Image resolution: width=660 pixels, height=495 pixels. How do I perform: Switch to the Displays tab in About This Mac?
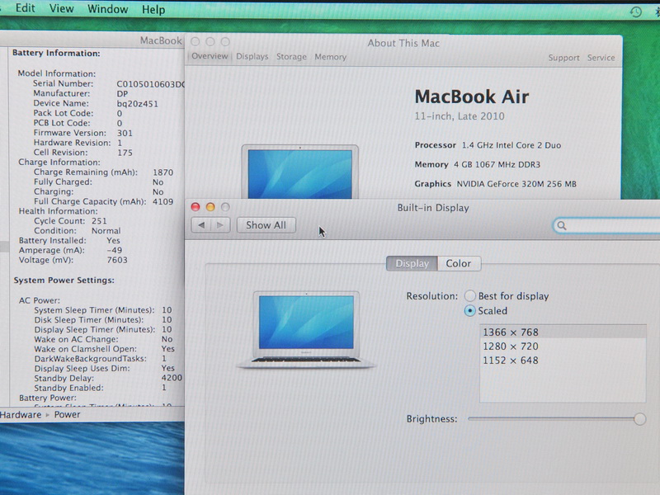click(252, 56)
